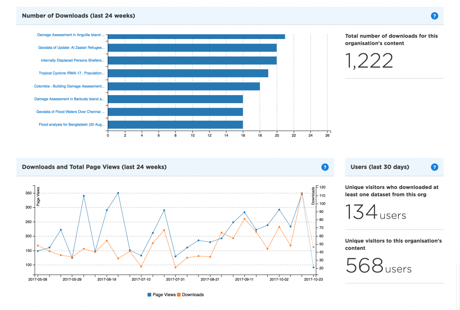Screen dimensions: 460x310
Task: Open Geodata of Flood Waters Over Chennai
Action: (70, 112)
